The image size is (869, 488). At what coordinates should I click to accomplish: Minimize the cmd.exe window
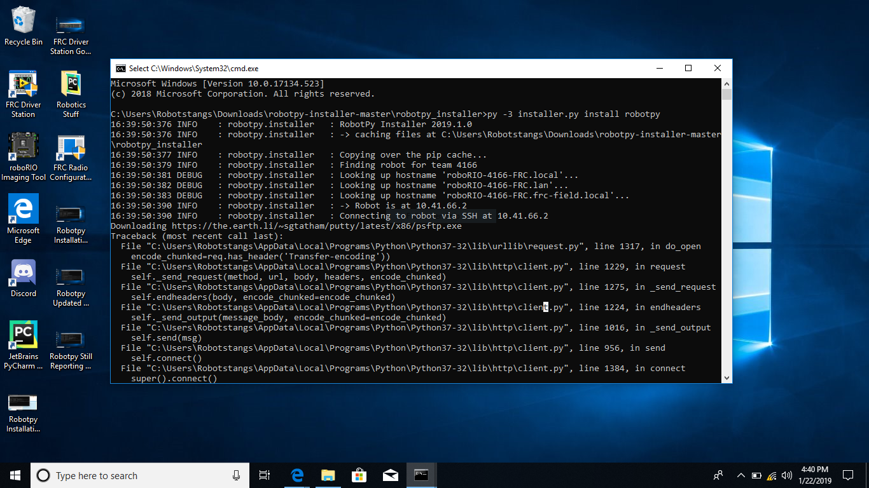[x=659, y=69]
